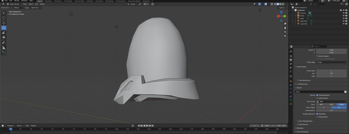Screen dimensions: 349x134
Task: Select 8 bit Color Depth
Action: [x=324, y=107]
